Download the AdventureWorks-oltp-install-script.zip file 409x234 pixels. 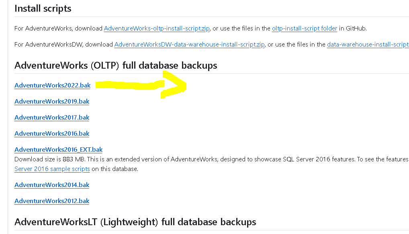point(157,28)
